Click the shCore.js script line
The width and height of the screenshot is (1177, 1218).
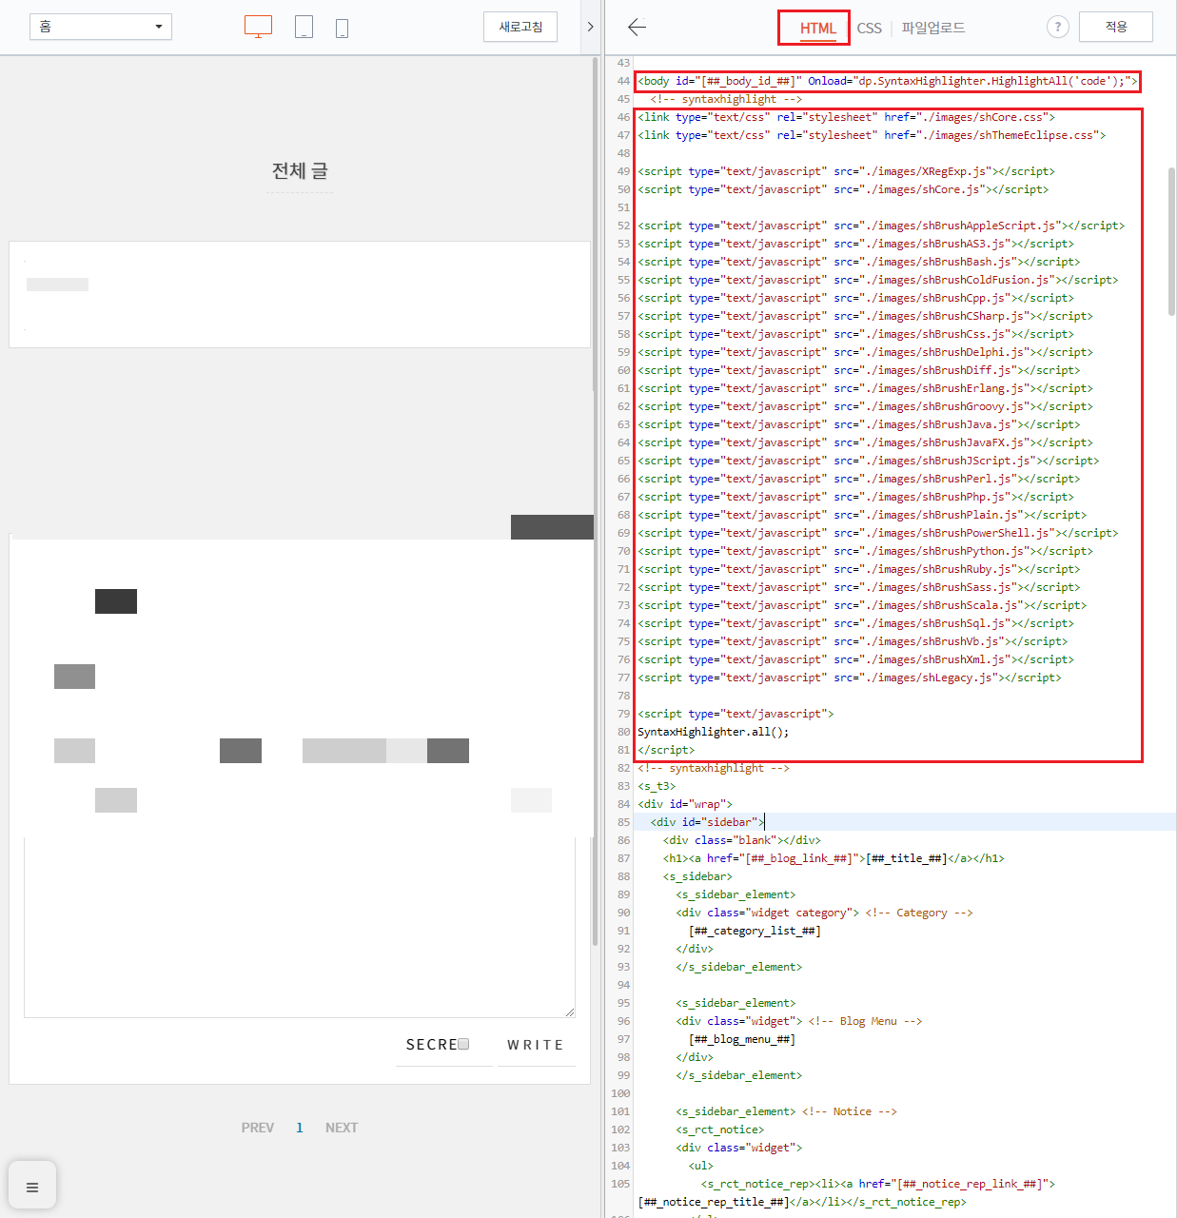[843, 189]
